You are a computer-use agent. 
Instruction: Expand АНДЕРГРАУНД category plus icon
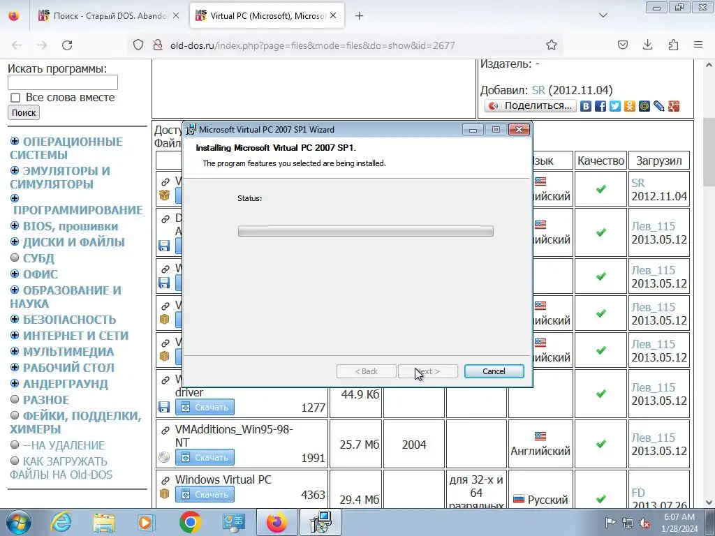tap(15, 383)
